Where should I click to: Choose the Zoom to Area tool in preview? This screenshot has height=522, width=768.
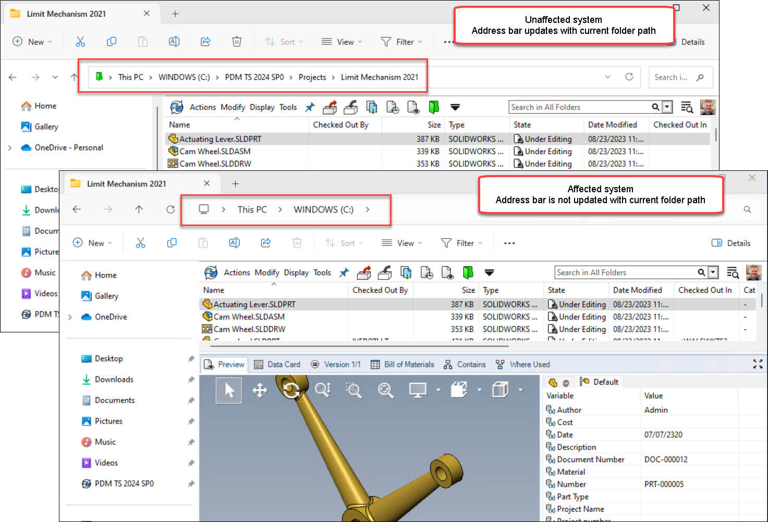(x=354, y=391)
